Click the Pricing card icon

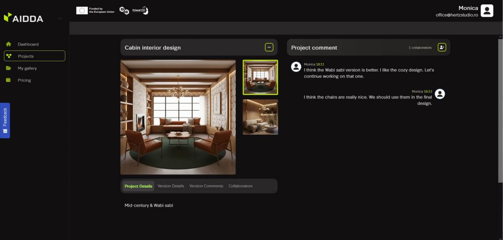8,80
